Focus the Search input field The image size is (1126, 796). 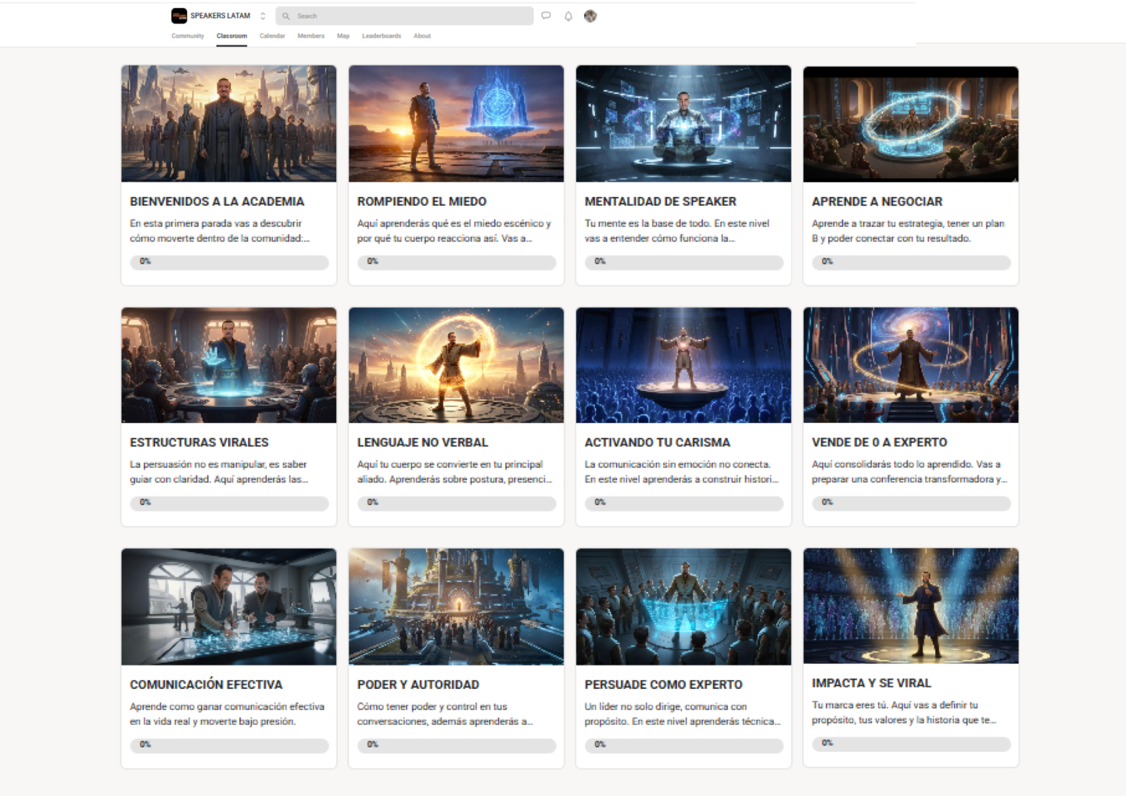pos(404,16)
